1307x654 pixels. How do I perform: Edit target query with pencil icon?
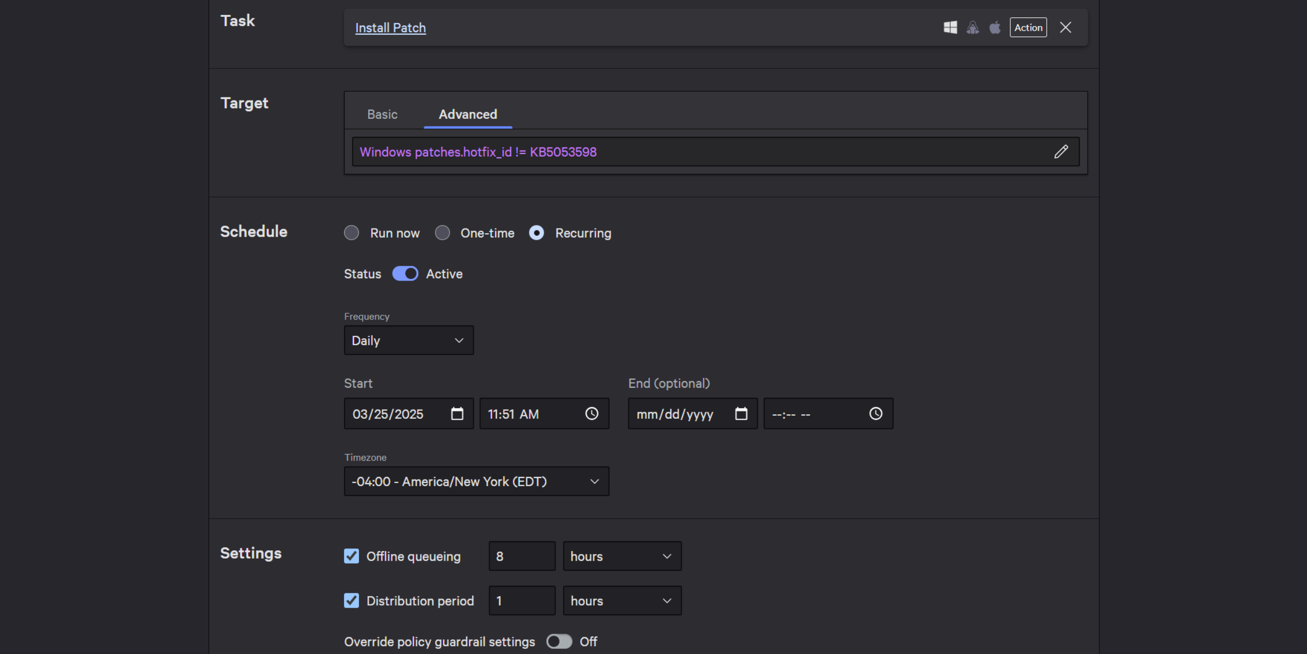(x=1061, y=152)
